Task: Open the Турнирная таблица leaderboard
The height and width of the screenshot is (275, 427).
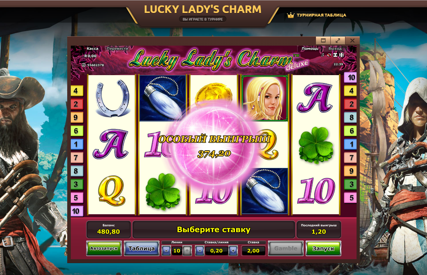Action: (321, 15)
